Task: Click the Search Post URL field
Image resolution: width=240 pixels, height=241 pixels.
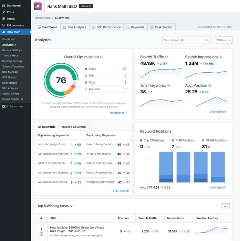Action: tap(183, 40)
